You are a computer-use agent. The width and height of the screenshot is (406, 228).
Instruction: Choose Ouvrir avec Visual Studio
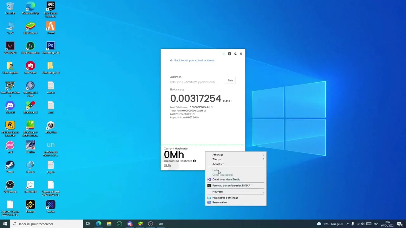226,180
